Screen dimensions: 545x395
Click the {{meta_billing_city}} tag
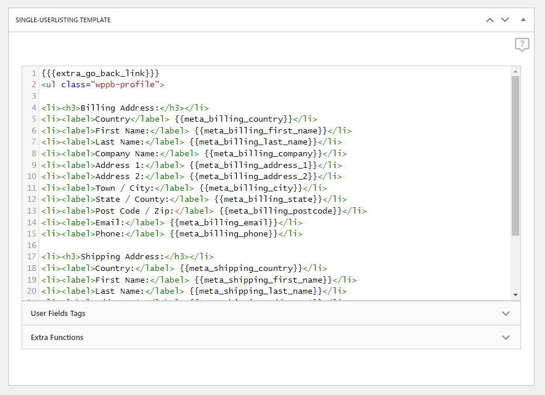tap(251, 188)
